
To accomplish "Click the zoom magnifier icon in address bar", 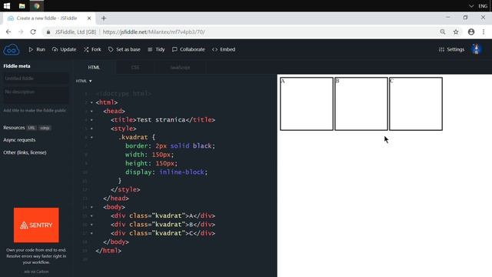I will 443,32.
